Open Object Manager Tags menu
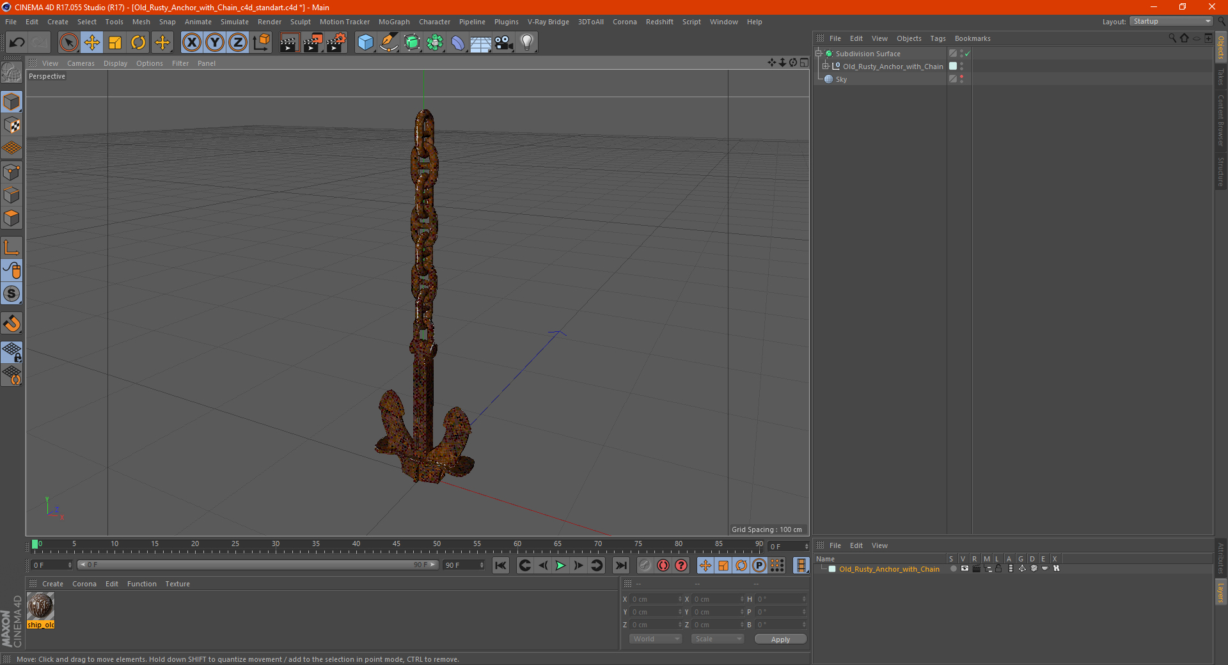 (938, 38)
